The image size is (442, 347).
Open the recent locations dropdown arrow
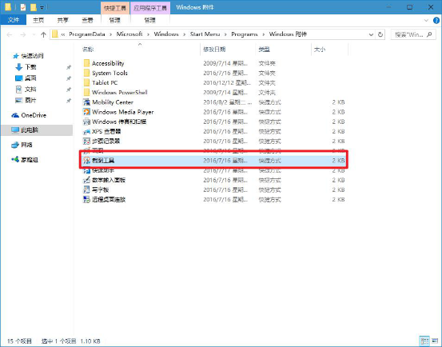(34, 34)
